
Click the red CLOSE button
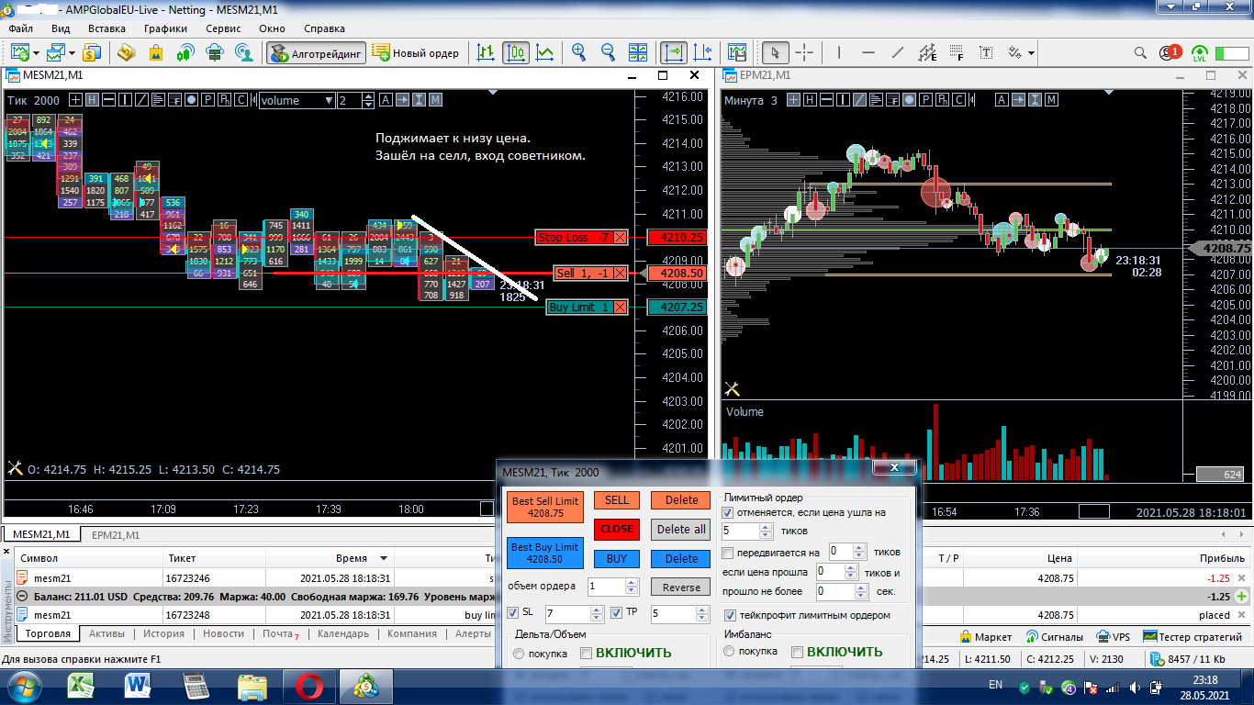tap(617, 529)
